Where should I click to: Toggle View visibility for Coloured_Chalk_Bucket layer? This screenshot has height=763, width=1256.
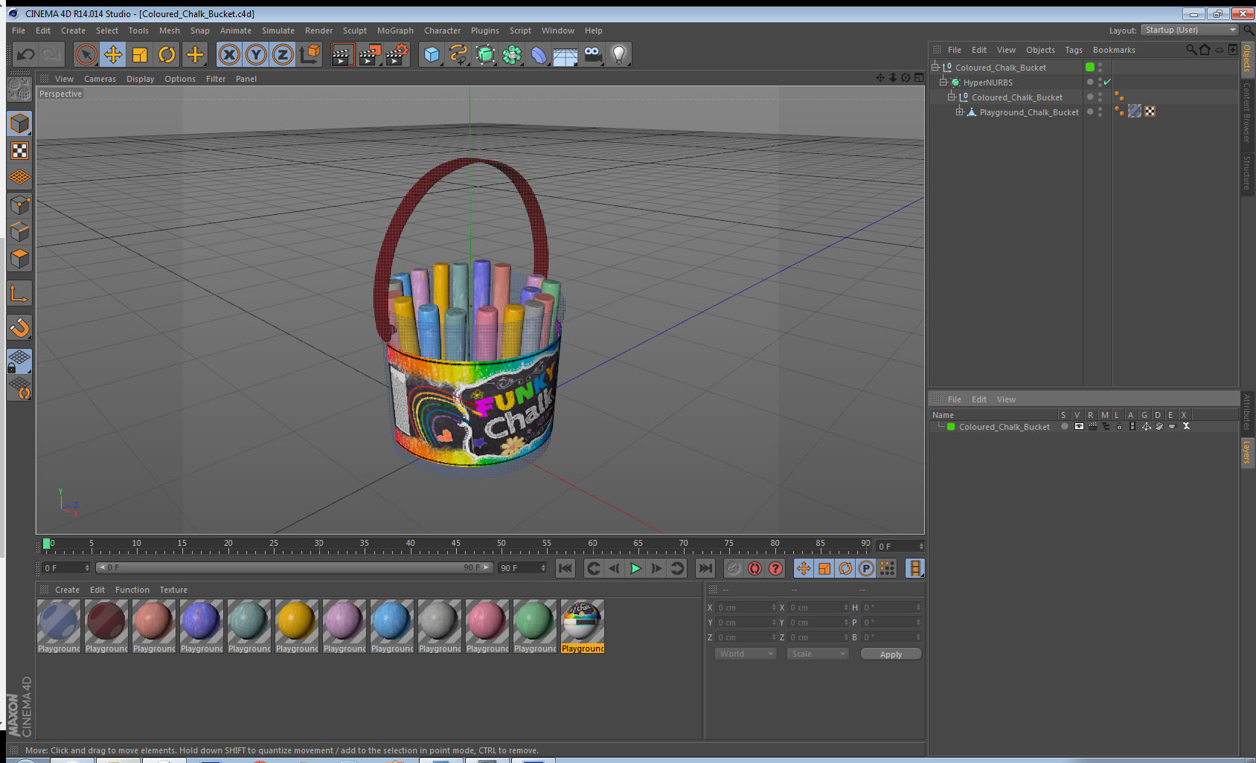[1079, 427]
